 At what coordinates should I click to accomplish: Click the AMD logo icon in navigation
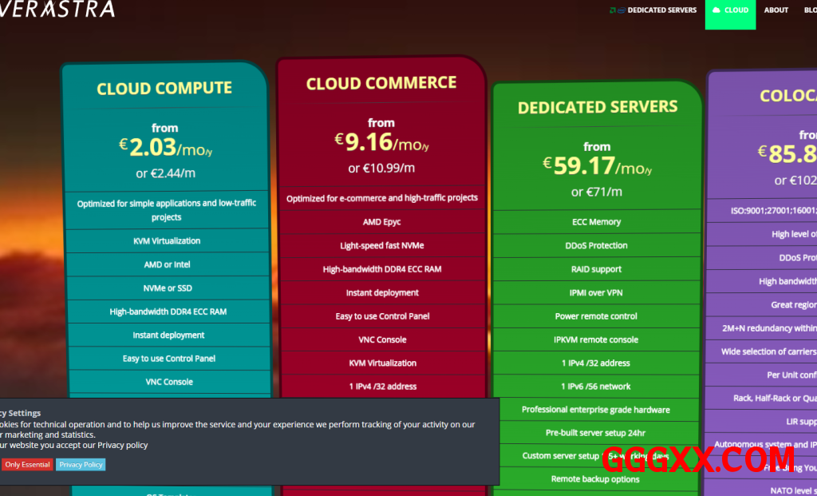tap(612, 10)
